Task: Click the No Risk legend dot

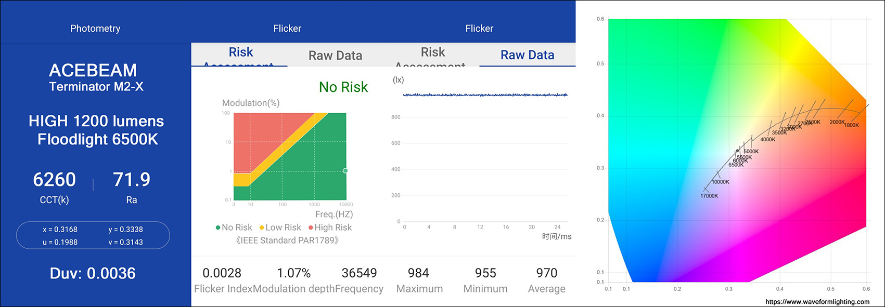Action: [218, 228]
